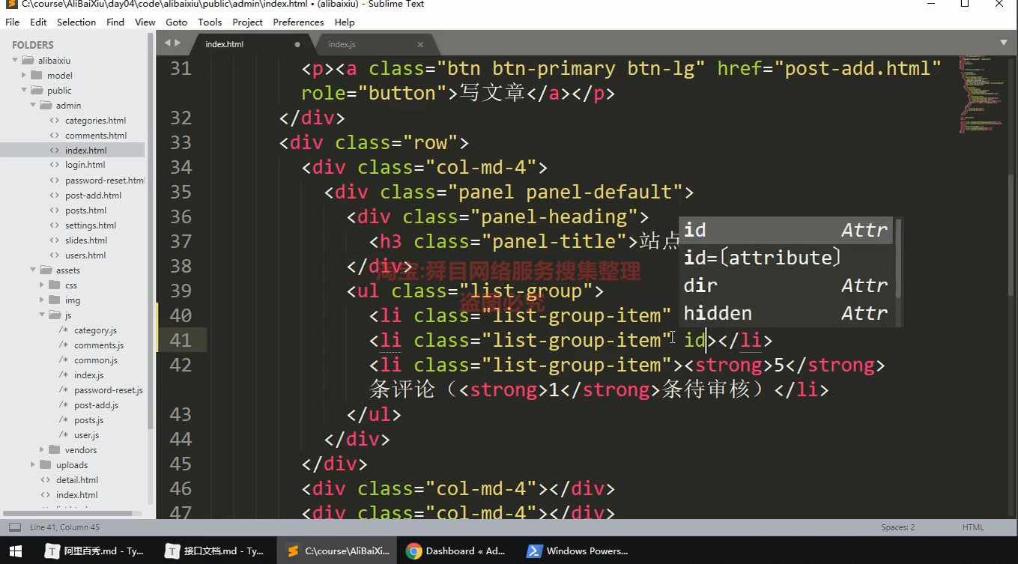This screenshot has height=564, width=1018.
Task: Toggle the side bar status icon
Action: pyautogui.click(x=15, y=527)
